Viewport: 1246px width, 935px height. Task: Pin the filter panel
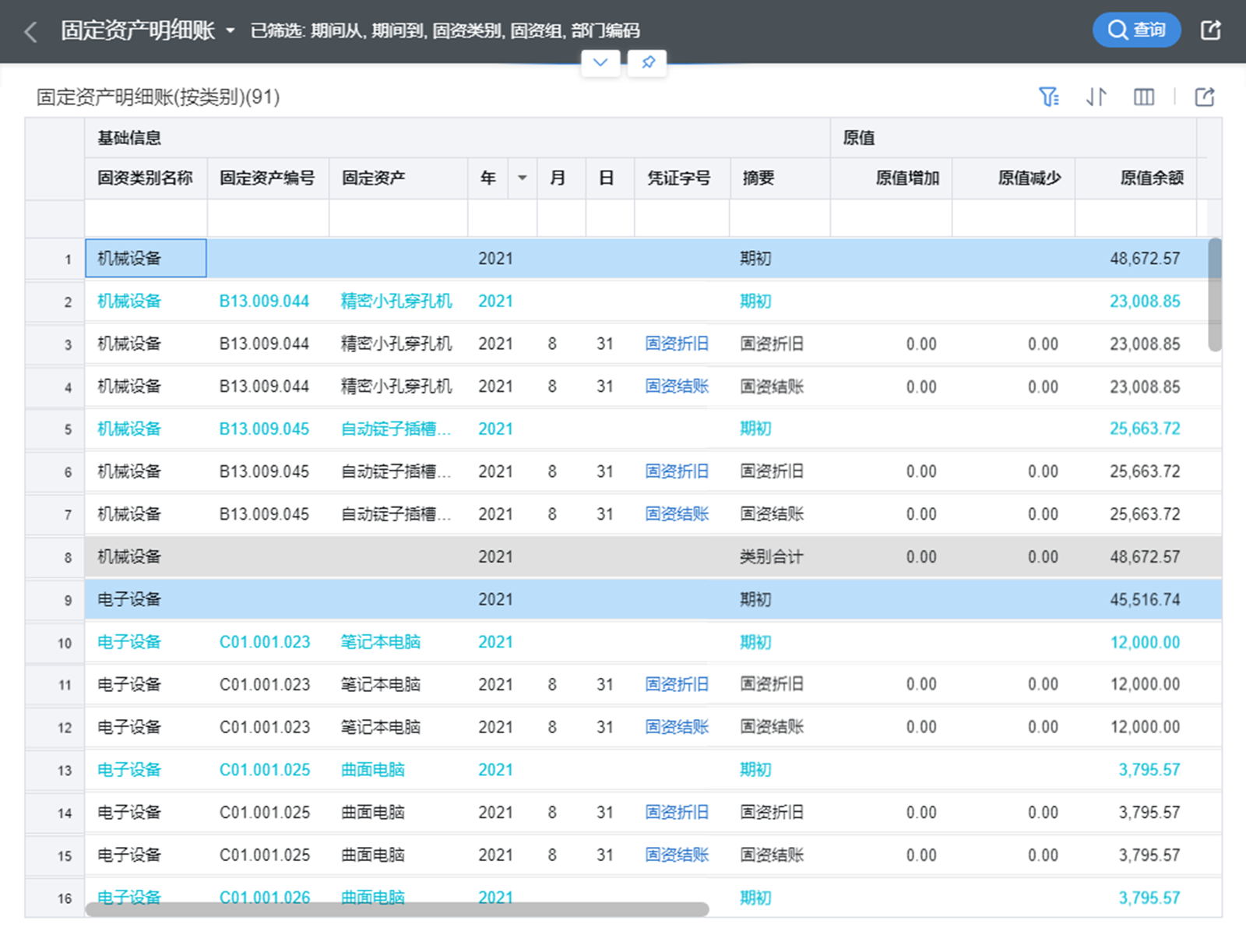[x=648, y=62]
